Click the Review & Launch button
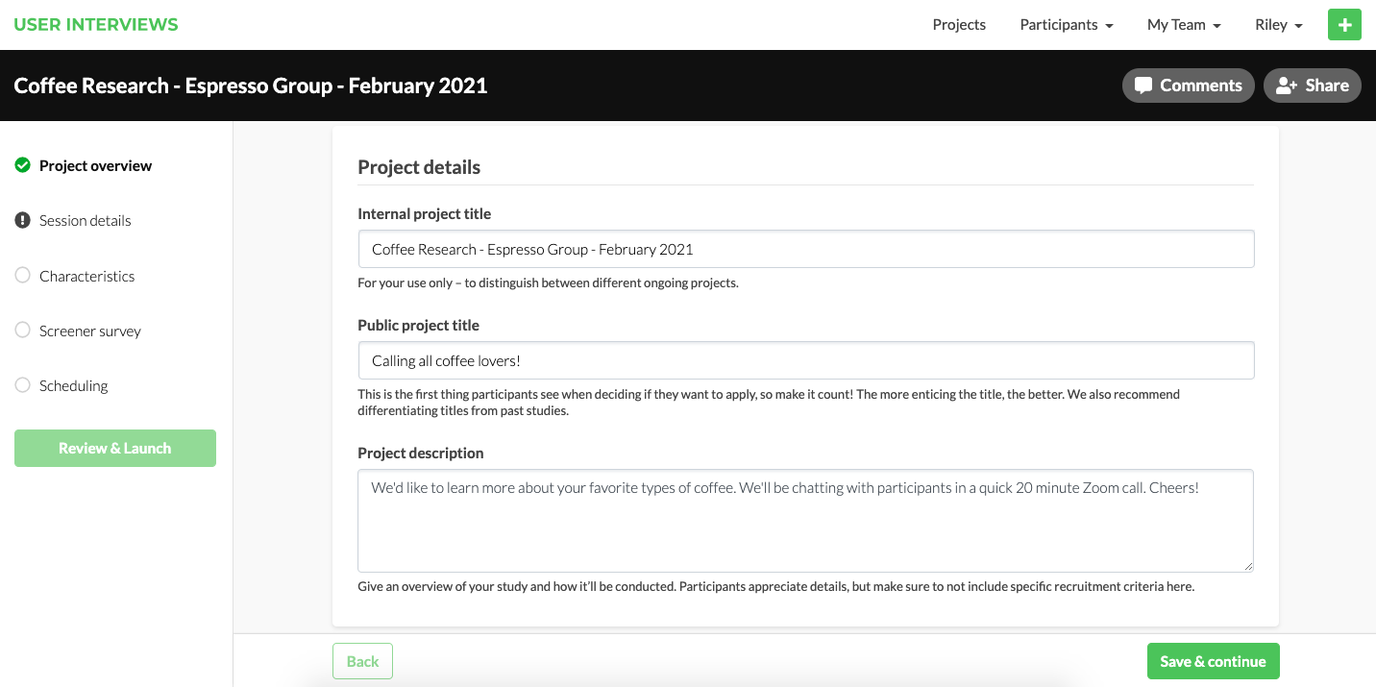The width and height of the screenshot is (1376, 687). coord(115,448)
